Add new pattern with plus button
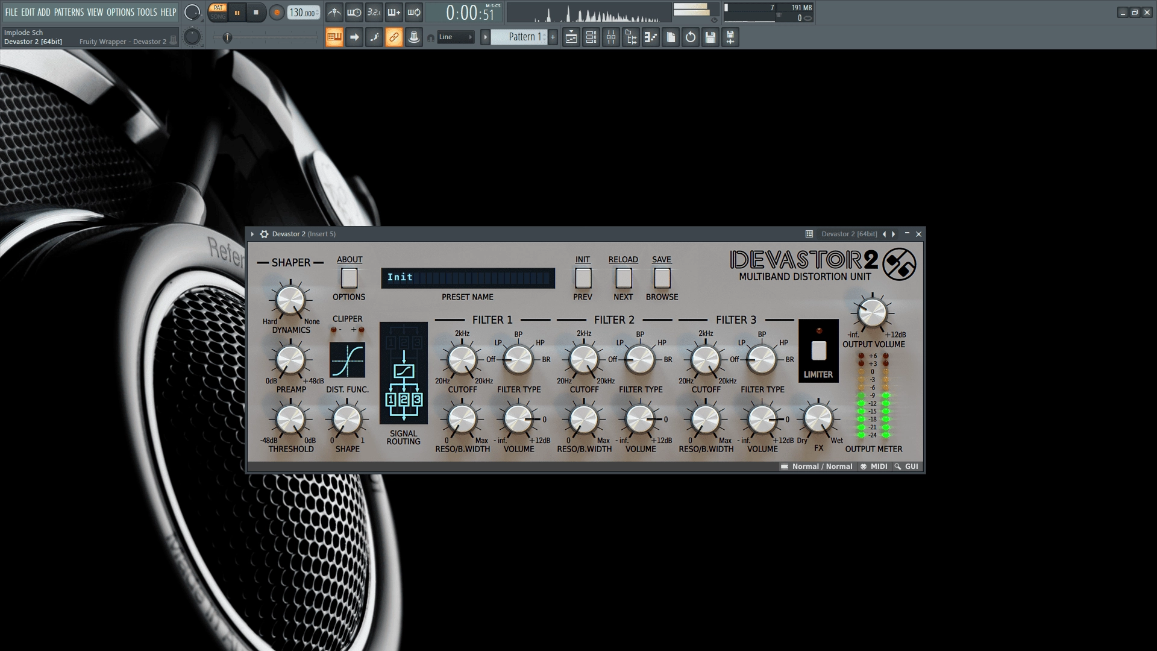Viewport: 1157px width, 651px height. pyautogui.click(x=553, y=37)
